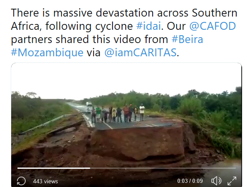Open the @CAFOD profile mention
Viewport: 247px width, 187px height.
[213, 26]
